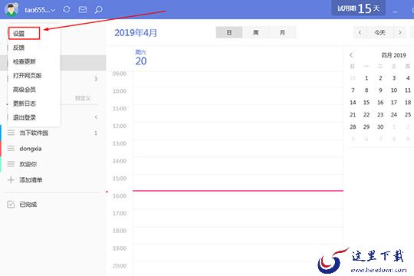Choose 打开网页版 menu entry
The width and height of the screenshot is (414, 276).
coord(27,76)
